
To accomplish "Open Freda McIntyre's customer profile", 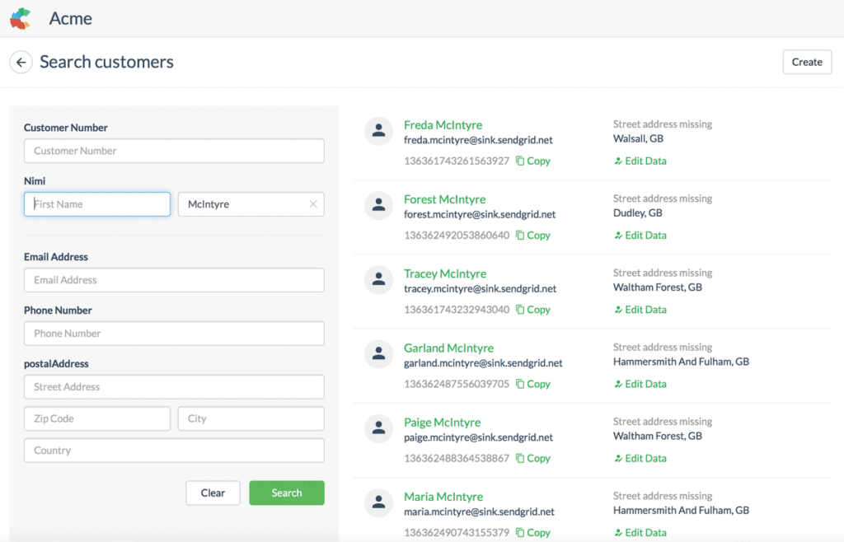I will pyautogui.click(x=443, y=125).
